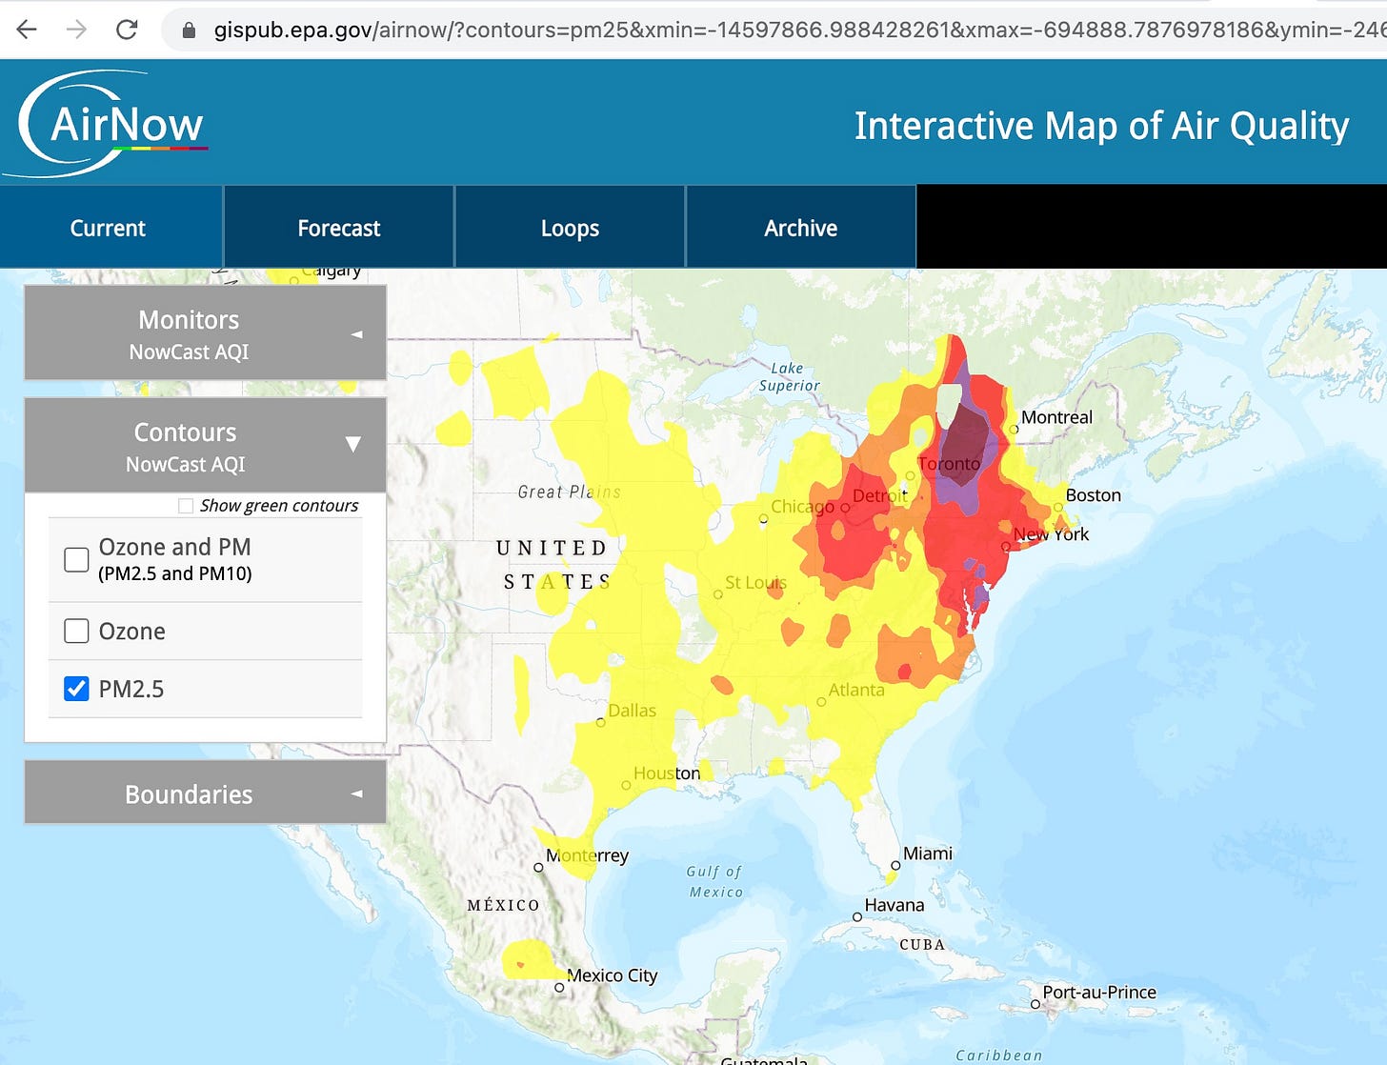This screenshot has height=1065, width=1387.
Task: Collapse the Contours panel arrow
Action: coord(353,445)
